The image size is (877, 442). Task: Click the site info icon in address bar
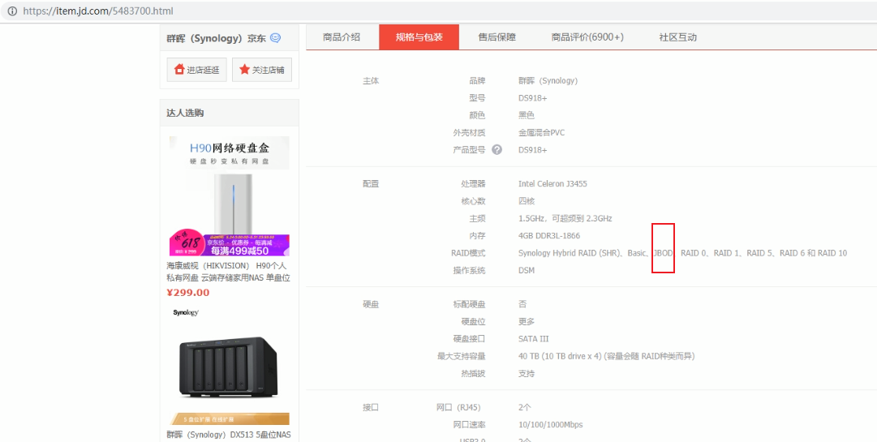click(11, 11)
